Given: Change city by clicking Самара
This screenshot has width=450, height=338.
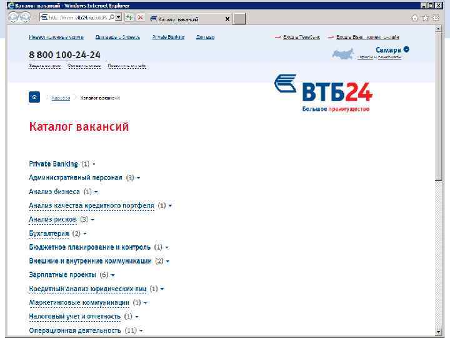Looking at the screenshot, I should 388,50.
